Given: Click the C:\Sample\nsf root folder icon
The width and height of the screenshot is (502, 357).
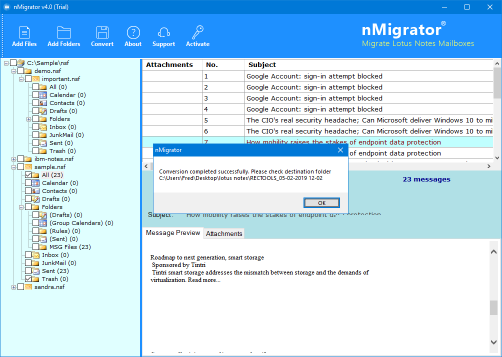Looking at the screenshot, I should coord(21,63).
